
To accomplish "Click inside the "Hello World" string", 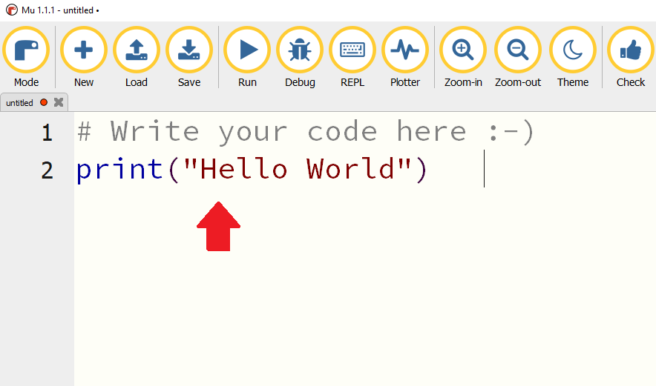I will [x=297, y=169].
